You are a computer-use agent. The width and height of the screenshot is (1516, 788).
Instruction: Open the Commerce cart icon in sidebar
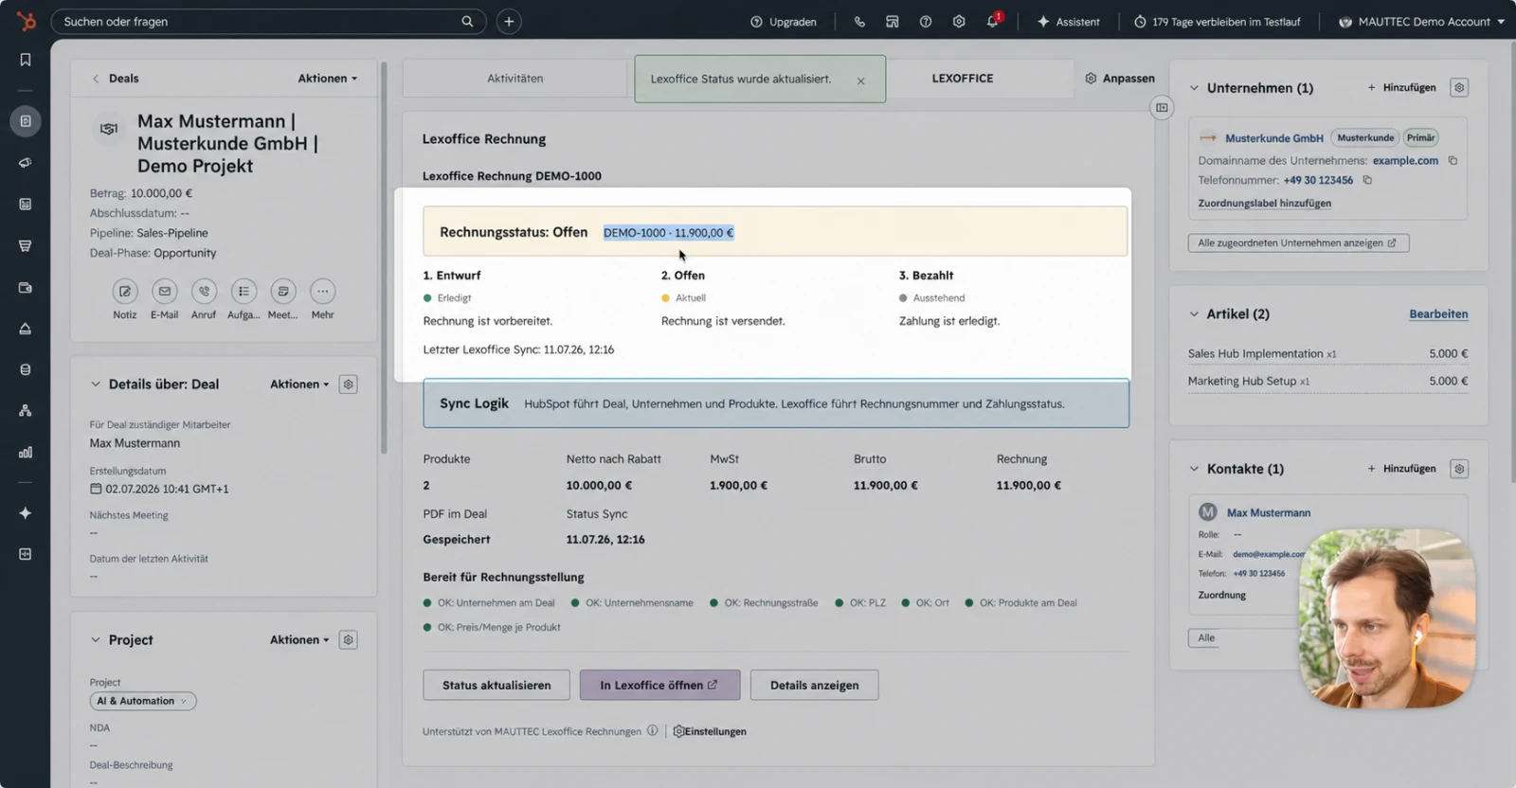[26, 245]
